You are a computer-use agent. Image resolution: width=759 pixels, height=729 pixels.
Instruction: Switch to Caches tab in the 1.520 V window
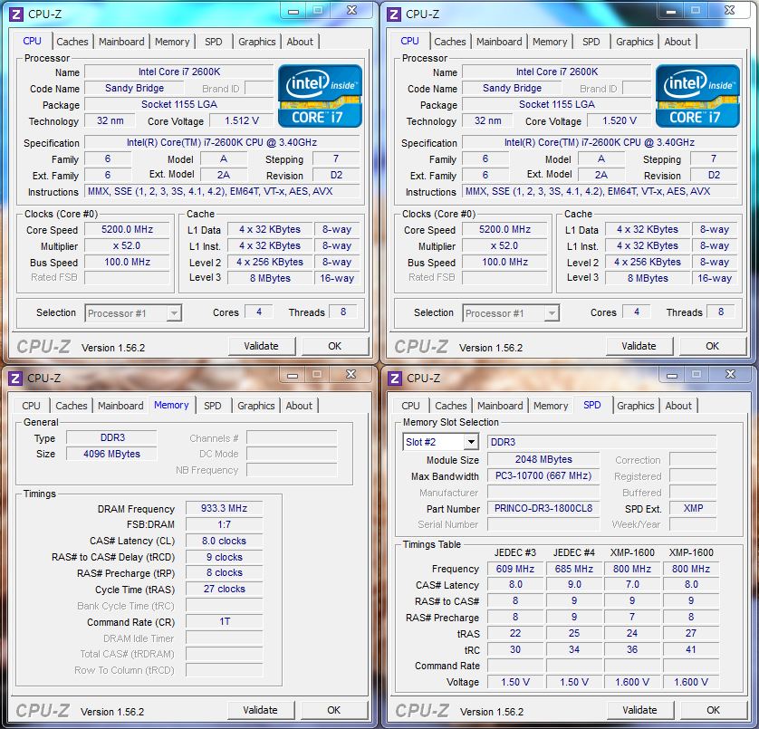tap(449, 42)
